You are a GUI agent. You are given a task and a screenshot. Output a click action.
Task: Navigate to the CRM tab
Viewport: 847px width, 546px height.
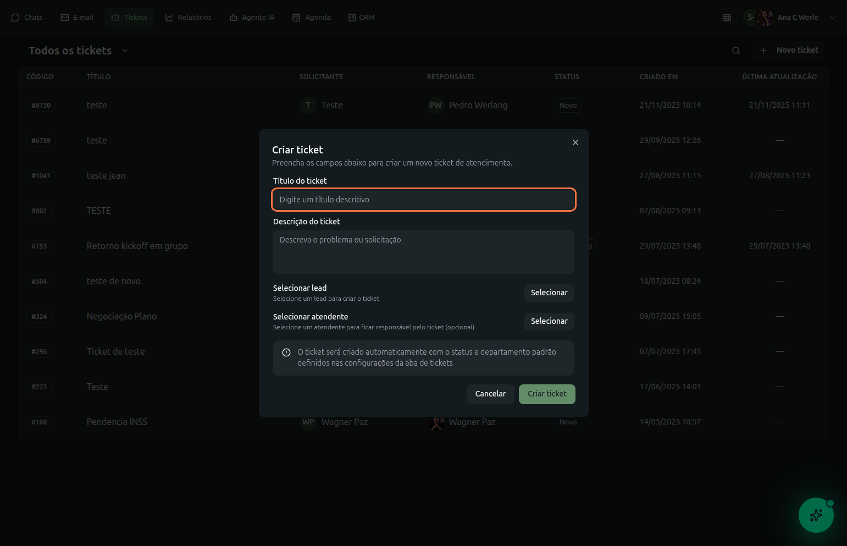pyautogui.click(x=361, y=18)
